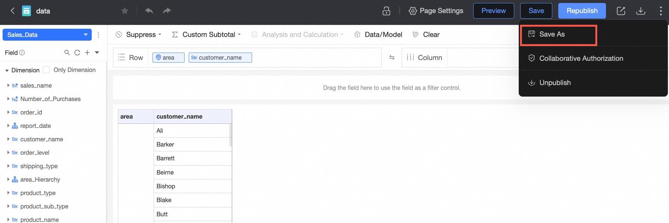Expand the sales_name field
Viewport: 669px width, 223px height.
tap(8, 85)
